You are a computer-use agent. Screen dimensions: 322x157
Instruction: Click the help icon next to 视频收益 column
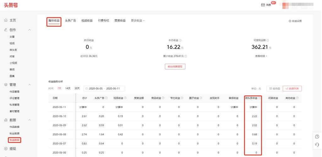(125, 98)
